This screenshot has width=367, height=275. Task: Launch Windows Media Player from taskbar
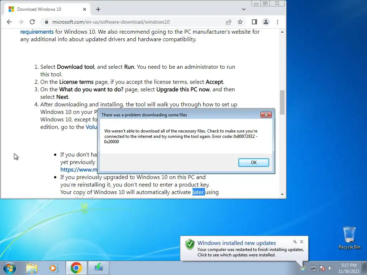pos(53,268)
